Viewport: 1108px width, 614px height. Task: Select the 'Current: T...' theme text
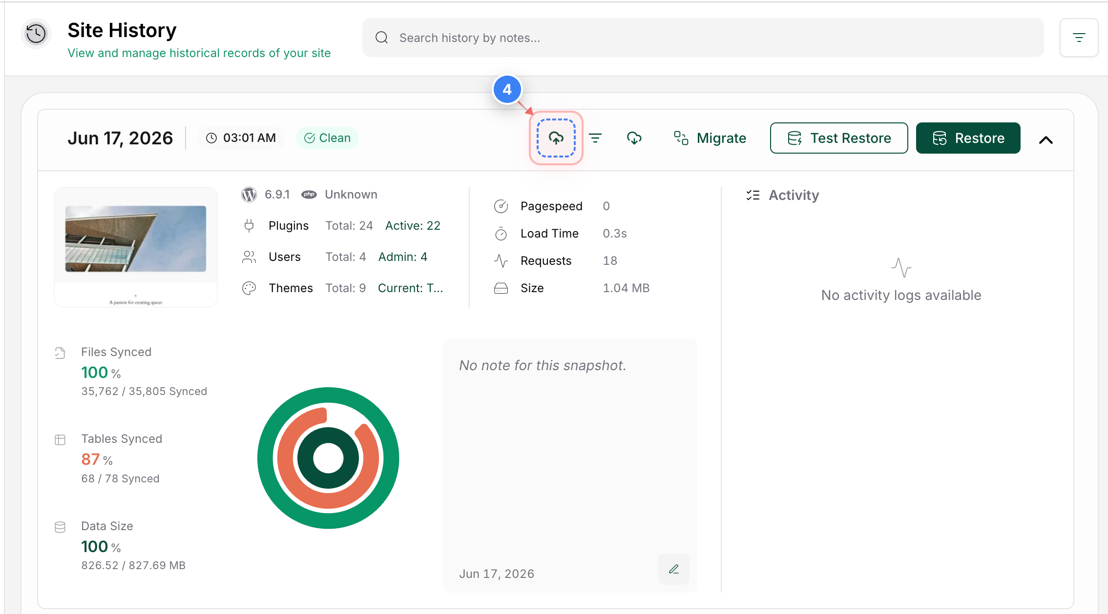[x=411, y=288]
